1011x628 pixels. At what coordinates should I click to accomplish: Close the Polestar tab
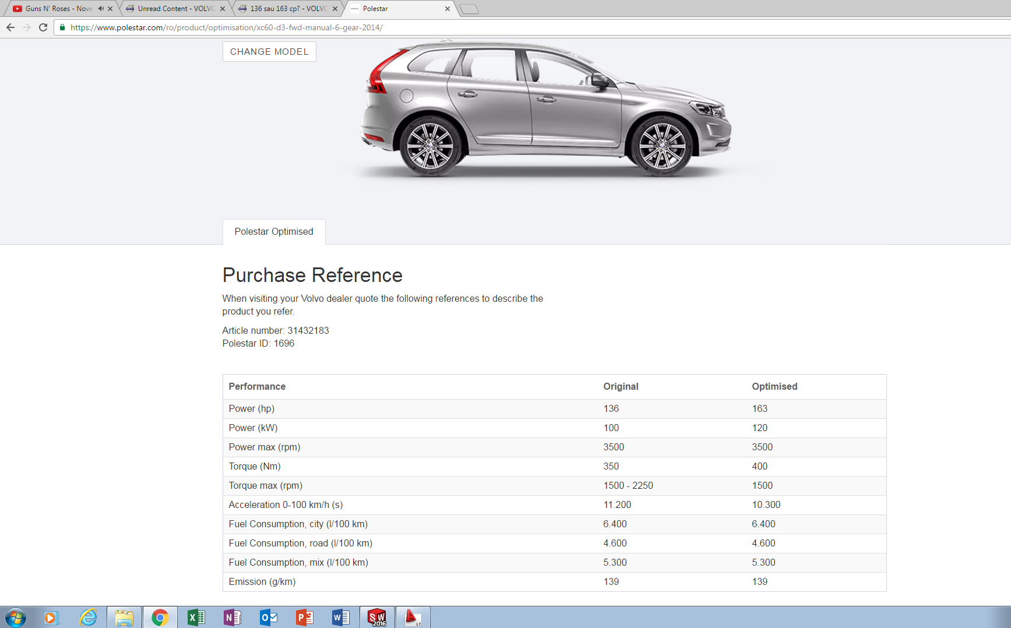click(x=448, y=9)
